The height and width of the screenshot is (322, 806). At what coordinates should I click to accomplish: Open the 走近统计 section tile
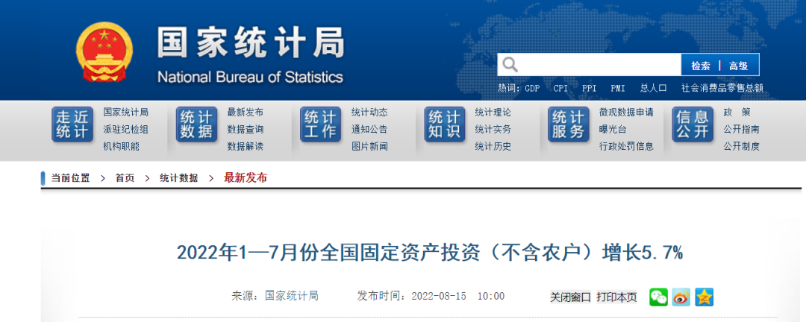click(x=72, y=124)
